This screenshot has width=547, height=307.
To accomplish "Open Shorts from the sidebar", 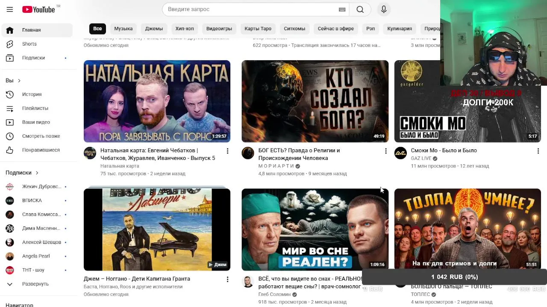I will [37, 44].
